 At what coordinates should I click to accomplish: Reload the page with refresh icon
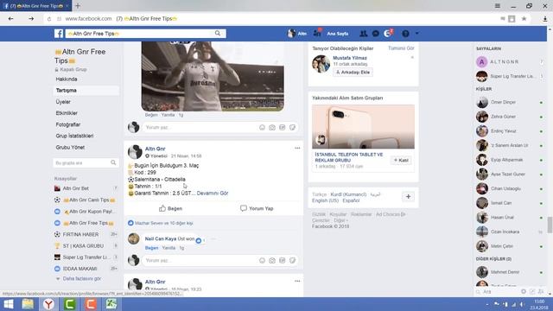point(49,19)
